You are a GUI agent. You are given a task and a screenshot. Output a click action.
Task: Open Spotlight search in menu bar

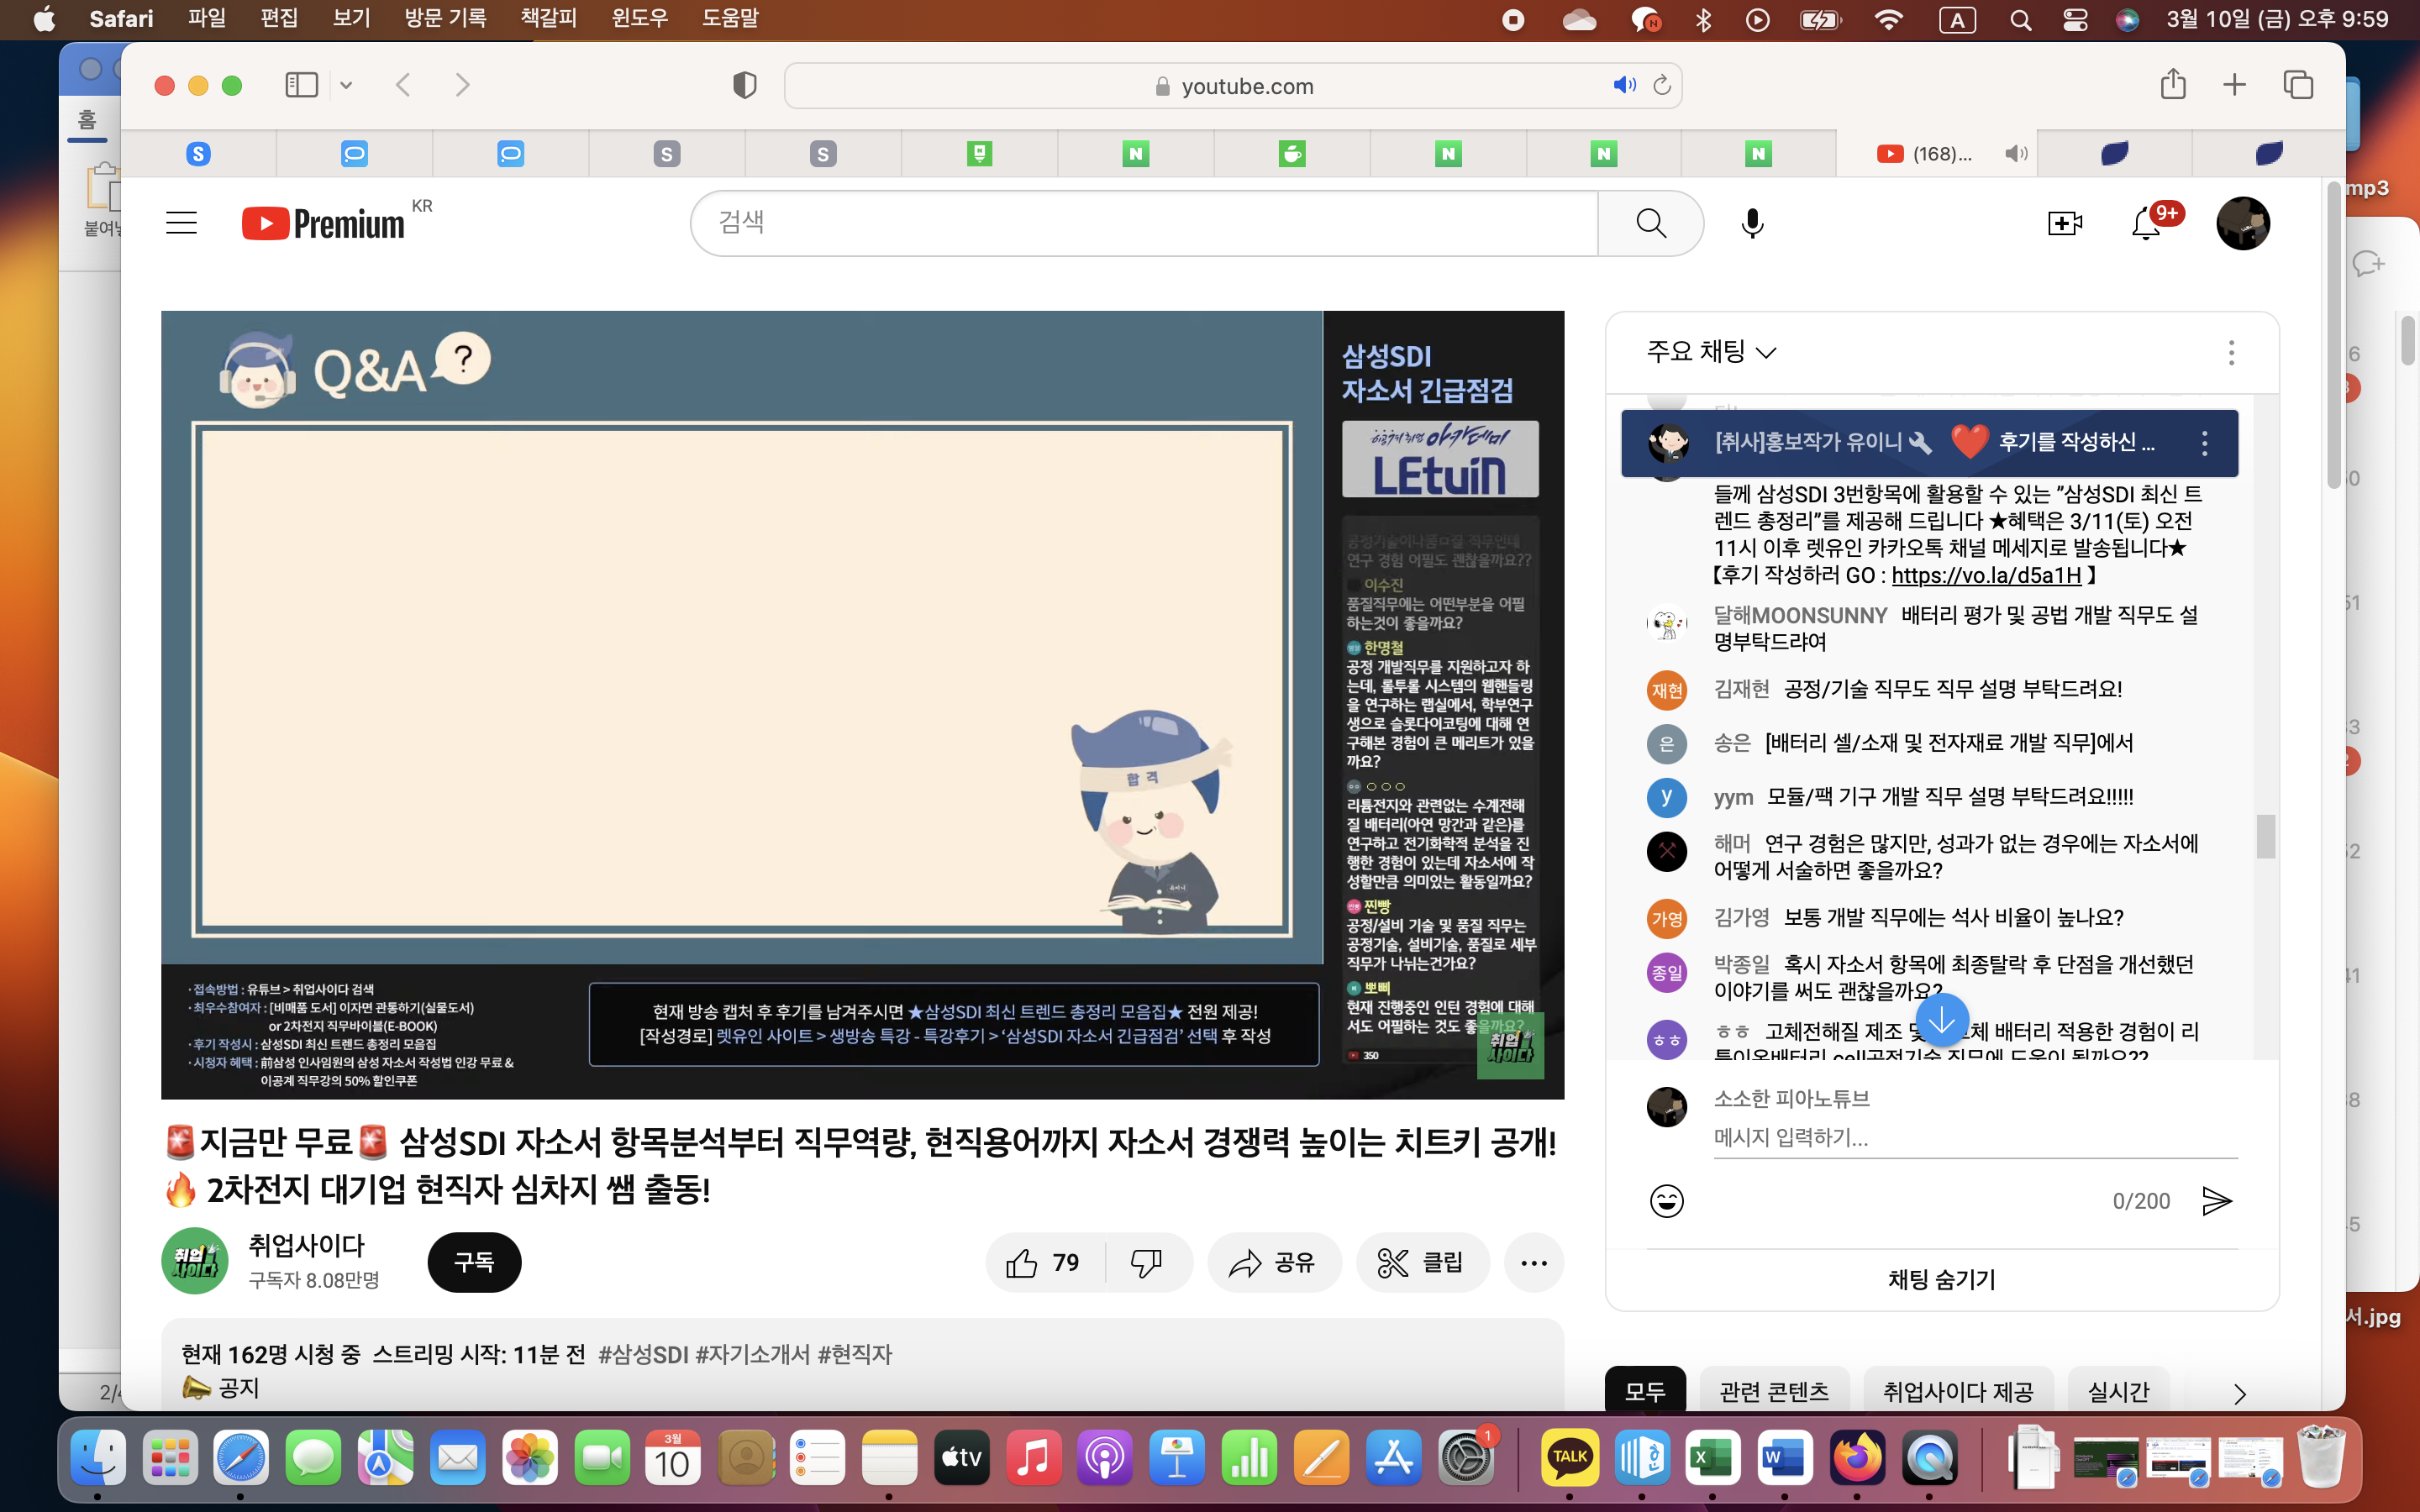click(2020, 19)
